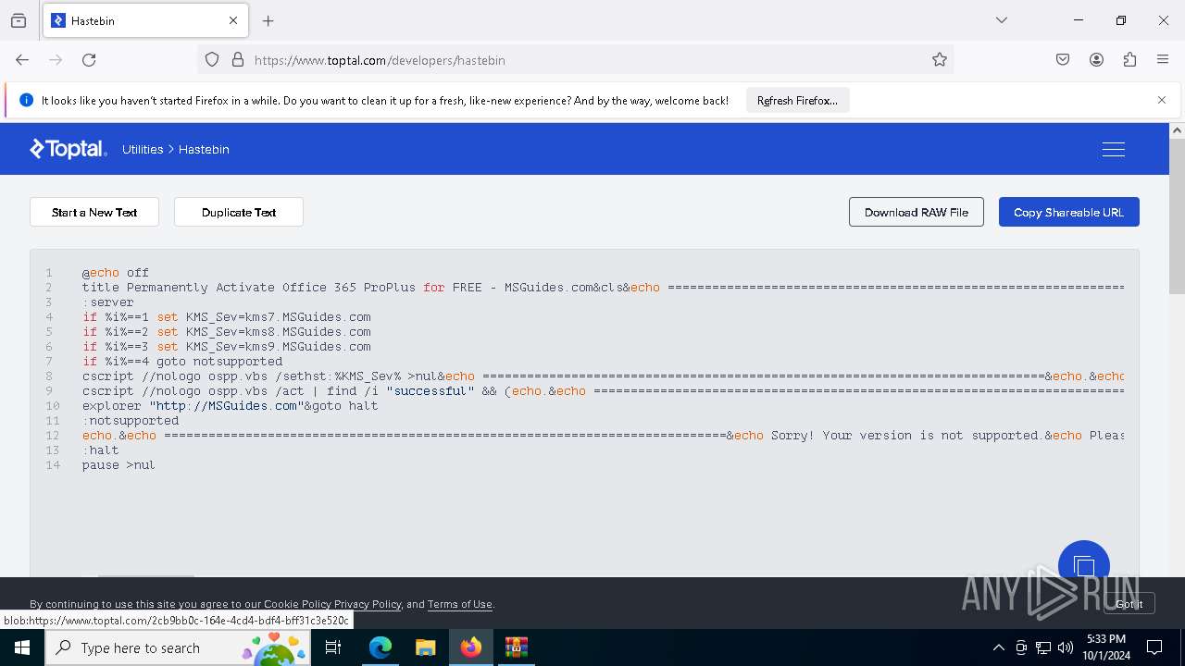Click the explorer "http://MSGuides.com" line
This screenshot has width=1185, height=666.
point(231,406)
